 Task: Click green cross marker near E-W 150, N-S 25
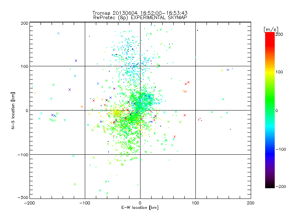(223, 99)
